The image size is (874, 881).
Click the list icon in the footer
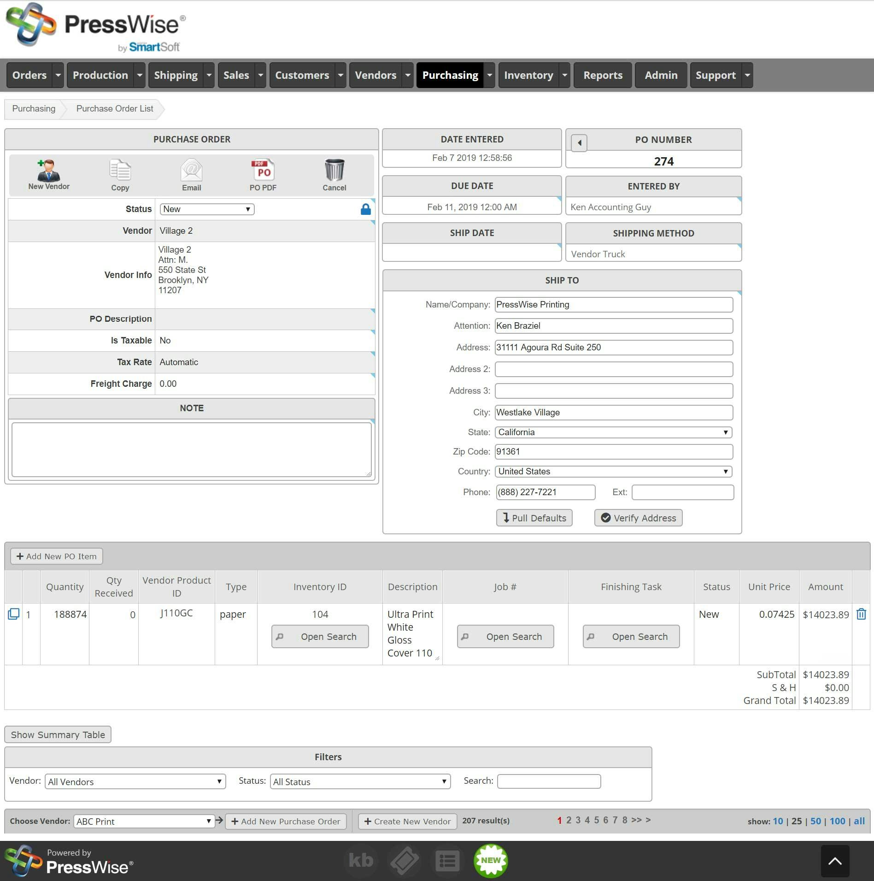pyautogui.click(x=447, y=860)
